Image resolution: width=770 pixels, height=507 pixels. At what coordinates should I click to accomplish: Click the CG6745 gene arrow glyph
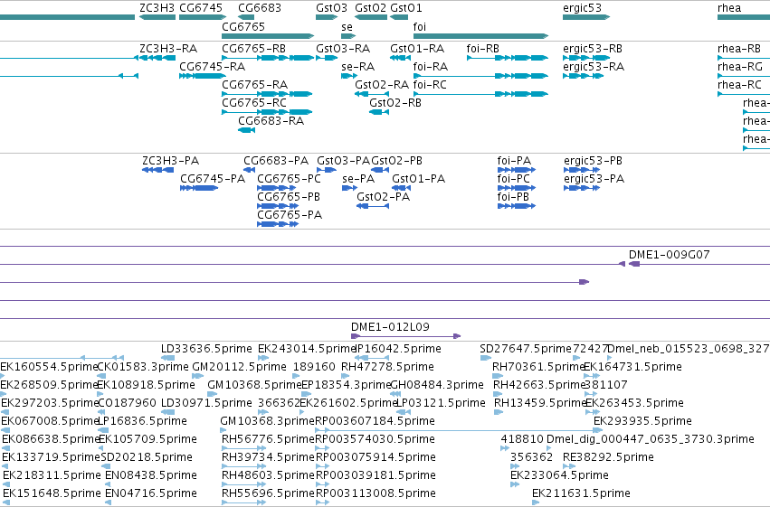[x=203, y=17]
